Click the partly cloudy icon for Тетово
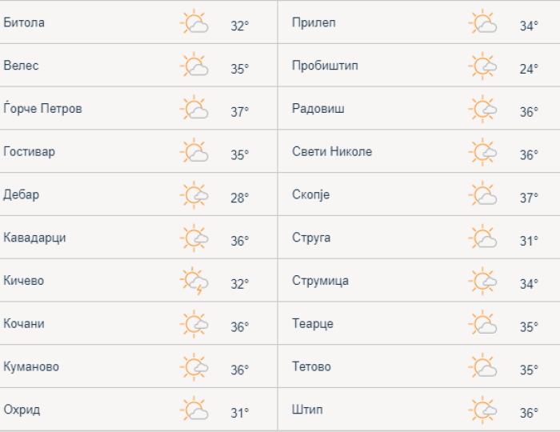Screen dimensions: 560x432 click(483, 366)
